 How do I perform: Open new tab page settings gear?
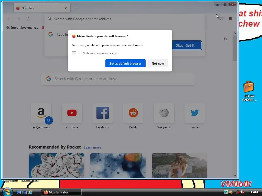click(x=225, y=39)
